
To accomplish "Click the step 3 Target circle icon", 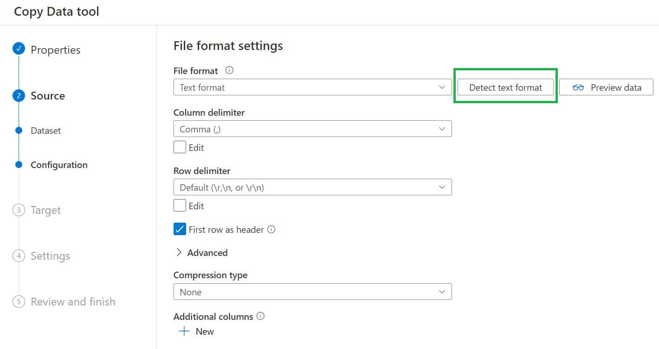I will pyautogui.click(x=19, y=210).
